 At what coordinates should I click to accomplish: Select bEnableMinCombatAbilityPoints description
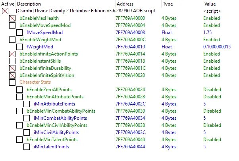(x=61, y=111)
